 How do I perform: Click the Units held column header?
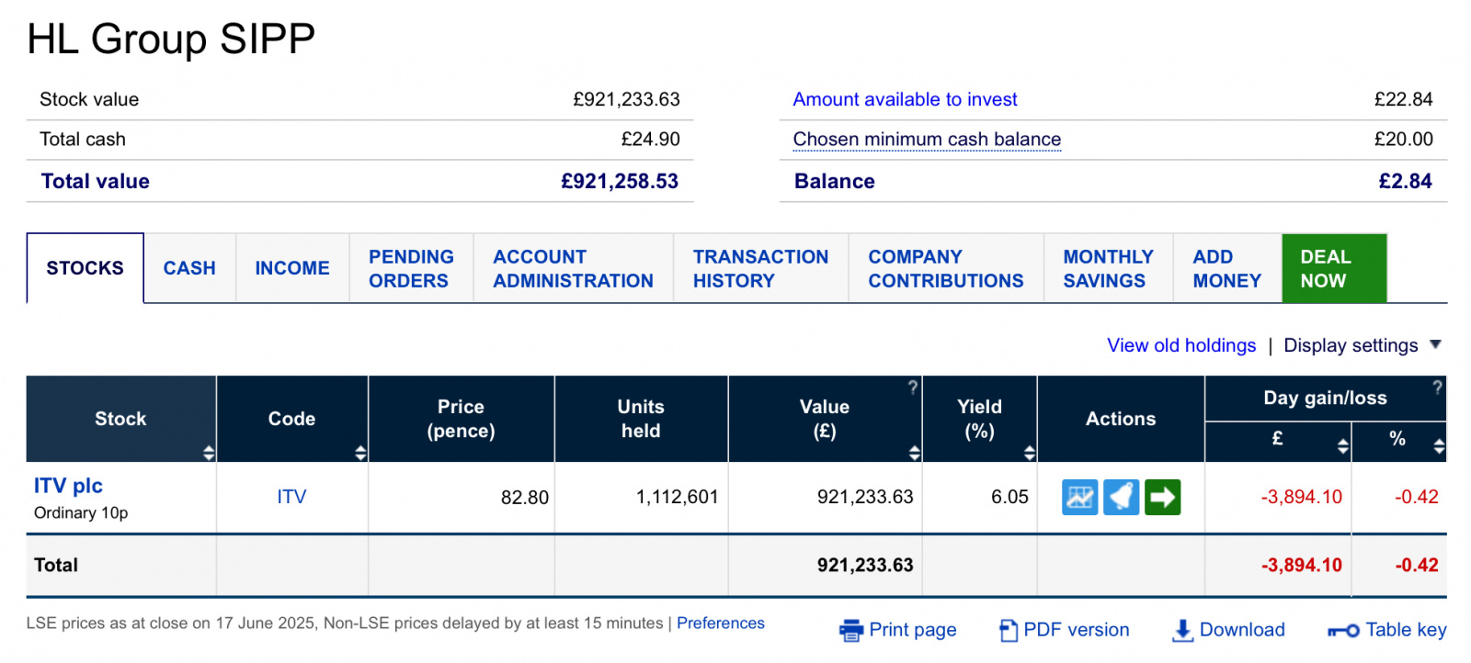[641, 419]
